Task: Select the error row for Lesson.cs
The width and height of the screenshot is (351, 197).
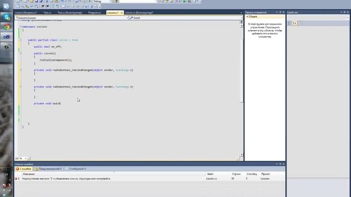Action: (x=150, y=179)
